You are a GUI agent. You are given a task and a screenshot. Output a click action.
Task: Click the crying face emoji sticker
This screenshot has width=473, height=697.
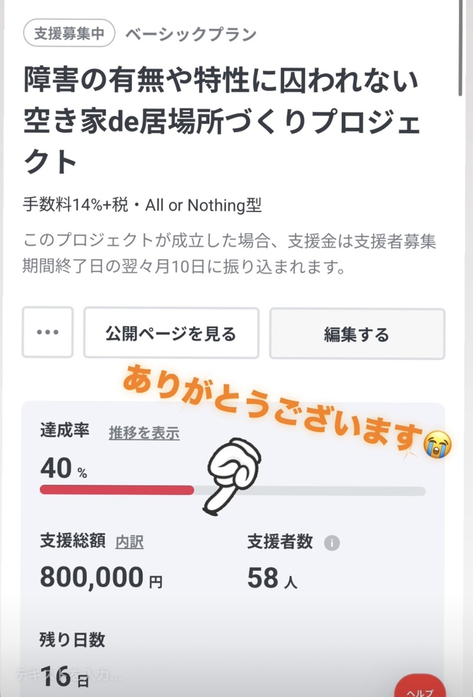pos(438,444)
